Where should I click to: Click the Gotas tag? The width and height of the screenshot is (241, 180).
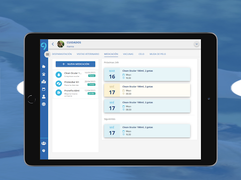coord(92,76)
